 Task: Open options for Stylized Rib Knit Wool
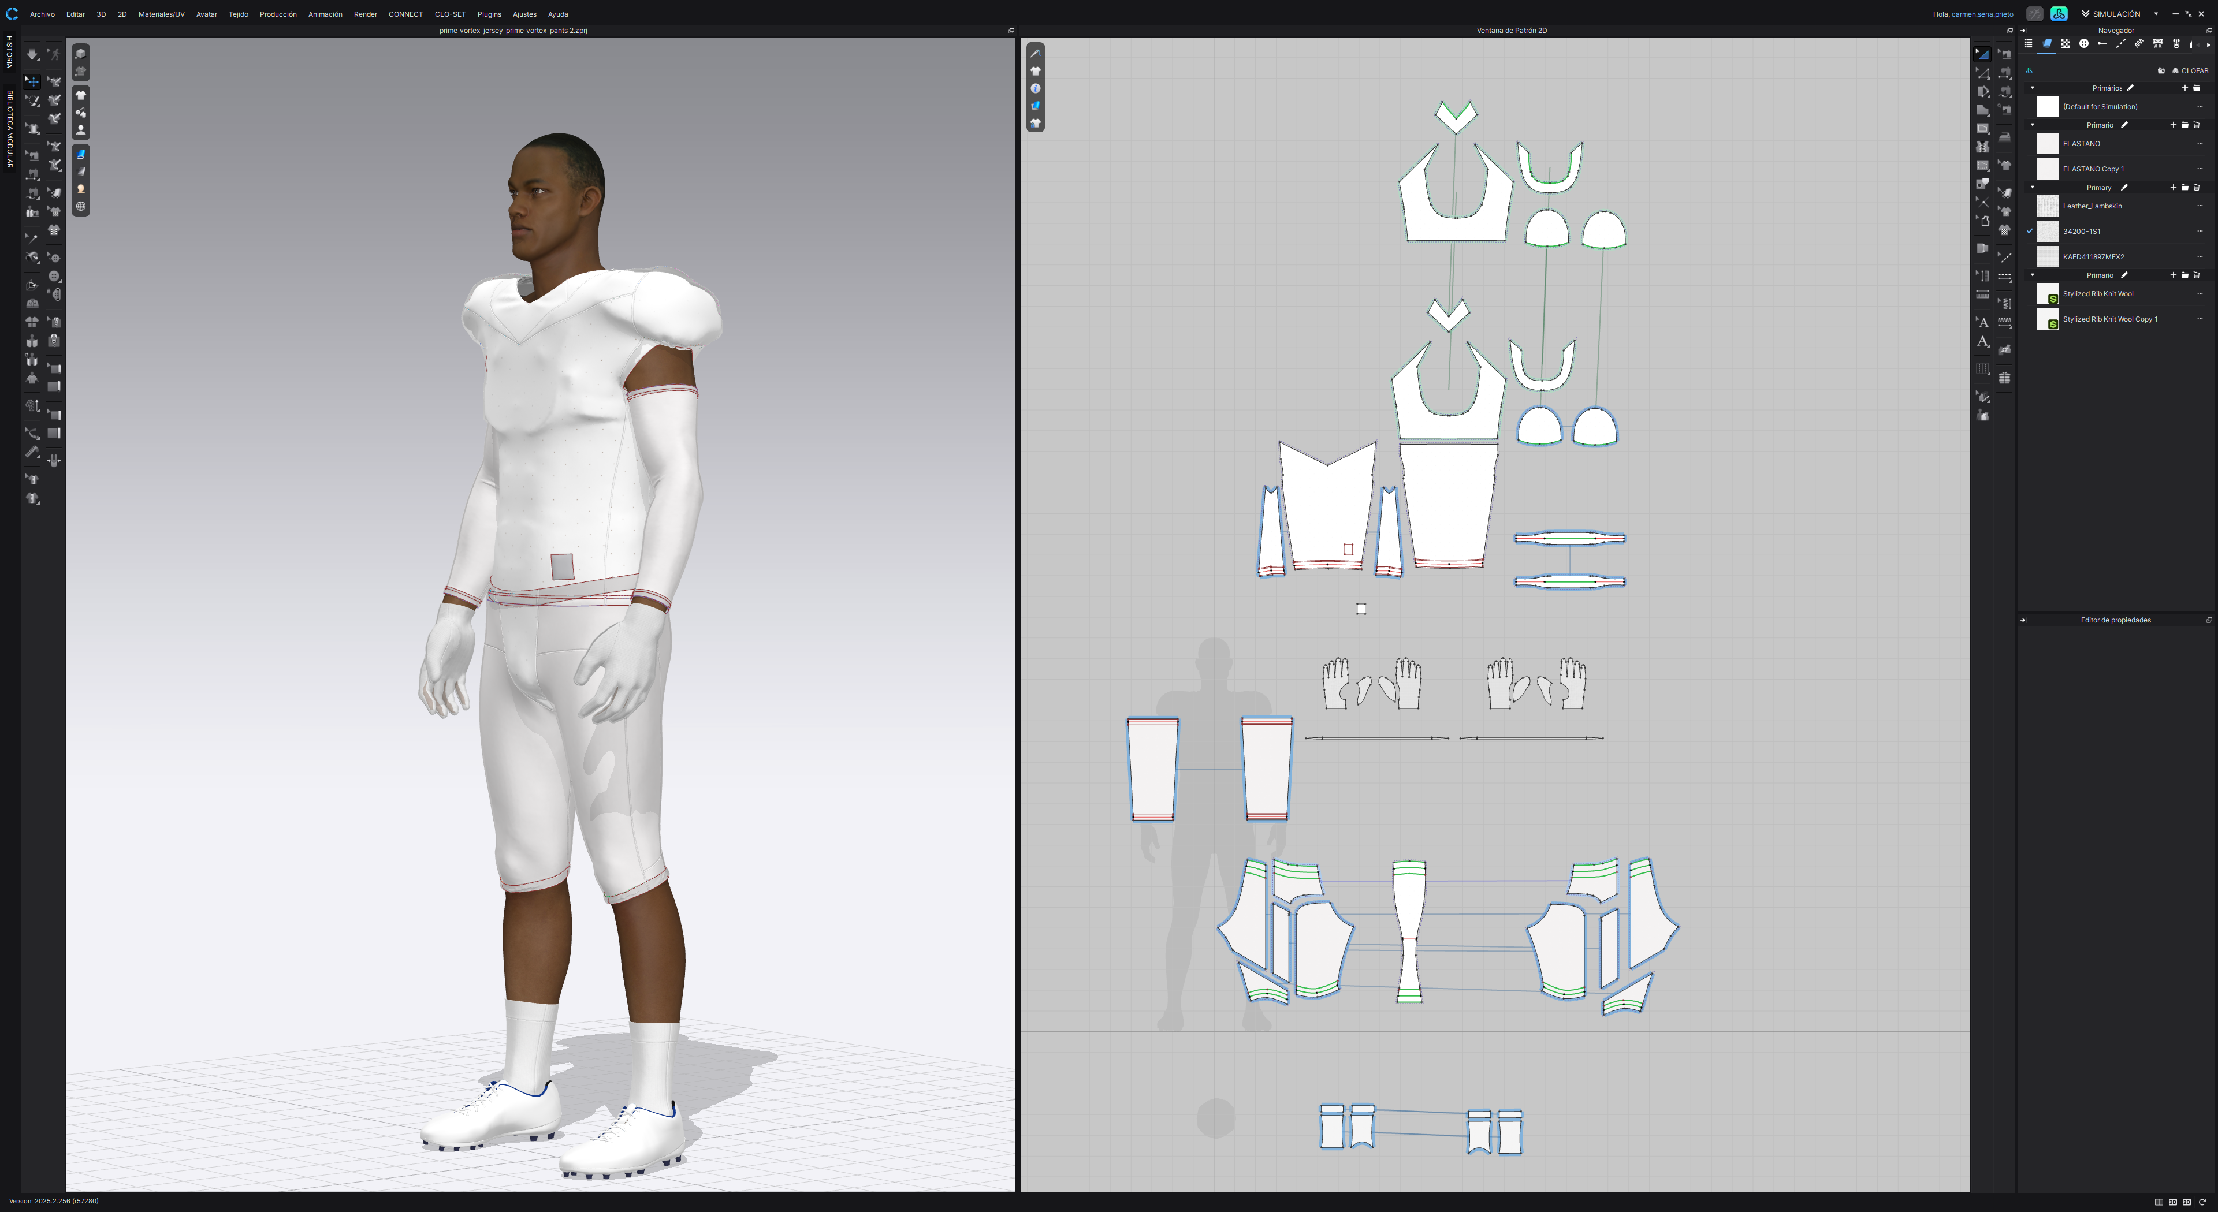pos(2199,294)
